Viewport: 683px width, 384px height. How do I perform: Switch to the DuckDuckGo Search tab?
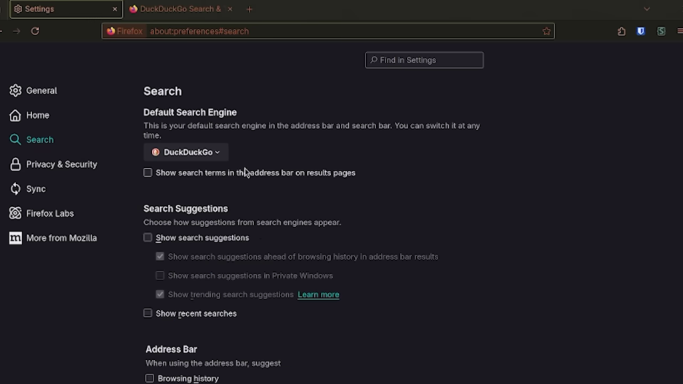coord(180,9)
